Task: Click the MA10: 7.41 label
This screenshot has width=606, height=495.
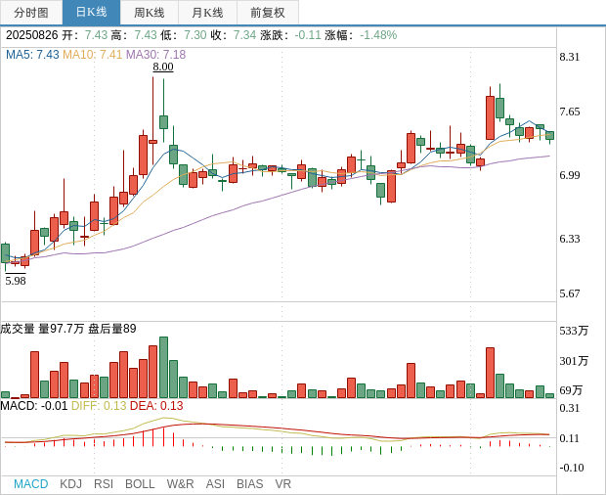Action: [x=93, y=55]
